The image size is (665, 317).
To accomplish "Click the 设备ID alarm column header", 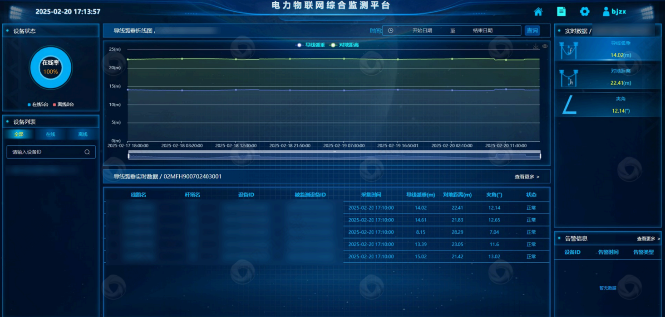I will (572, 252).
